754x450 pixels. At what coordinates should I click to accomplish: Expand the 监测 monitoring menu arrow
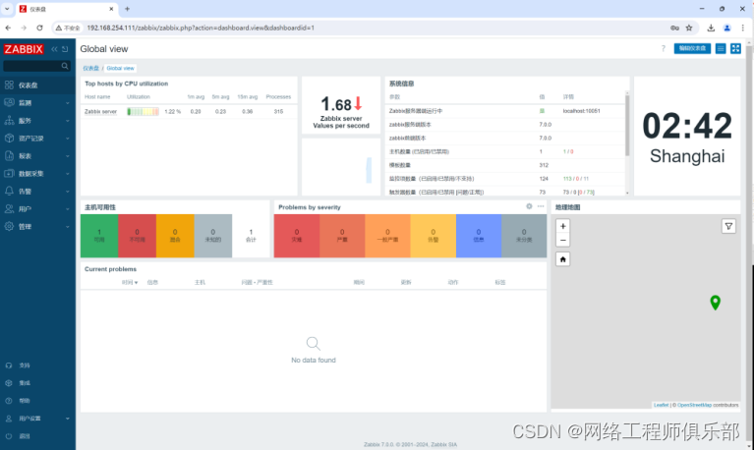pyautogui.click(x=67, y=103)
